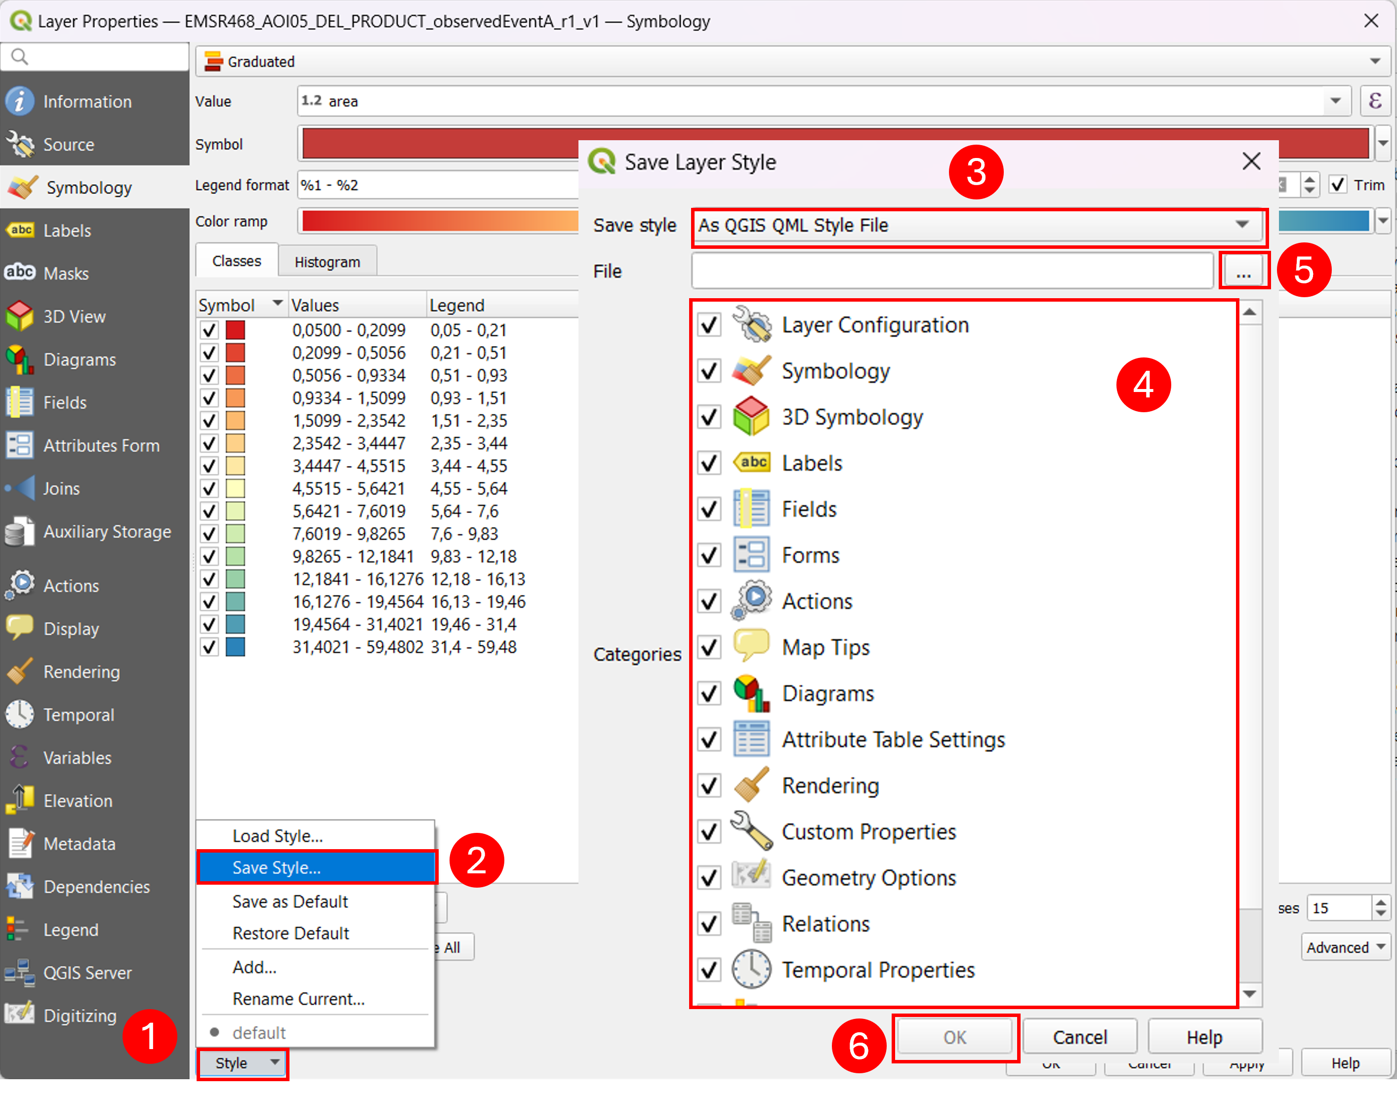Switch to the Histogram tab
This screenshot has height=1095, width=1397.
tap(327, 262)
